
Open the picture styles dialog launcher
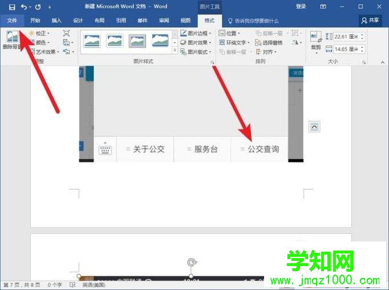point(212,63)
